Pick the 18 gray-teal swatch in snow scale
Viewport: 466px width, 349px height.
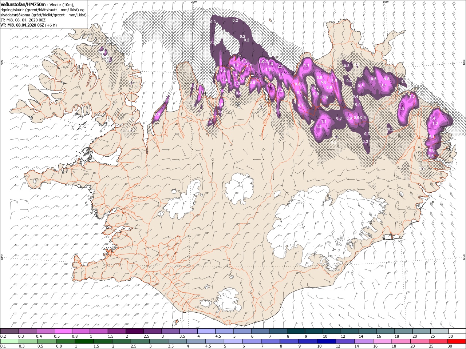404,331
